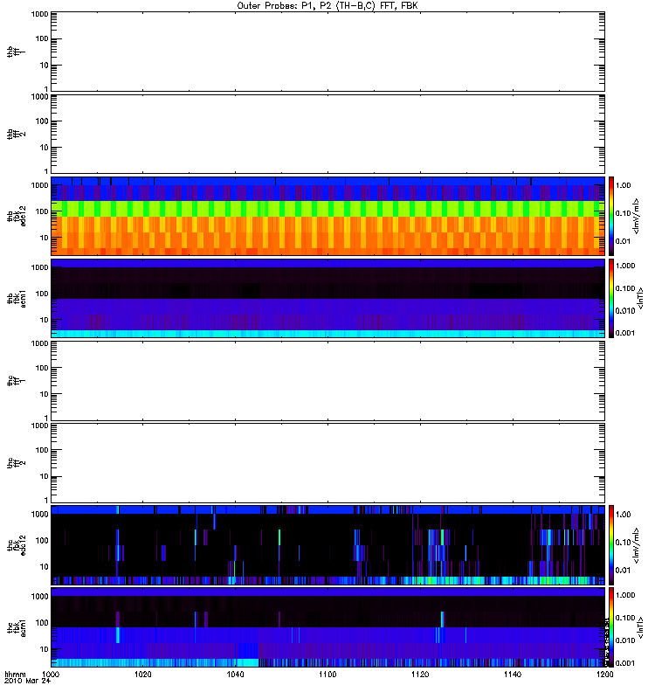655x699 pixels.
Task: Click the "0.001" tick on thb scm1 color bar
Action: coord(625,333)
